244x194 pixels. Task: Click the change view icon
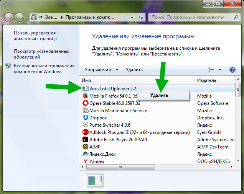(x=211, y=70)
